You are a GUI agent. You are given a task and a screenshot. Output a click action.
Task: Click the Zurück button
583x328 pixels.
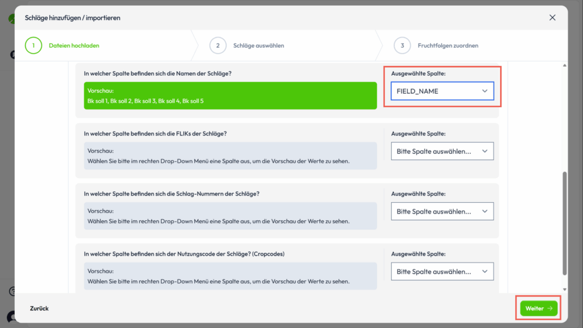[x=39, y=309]
